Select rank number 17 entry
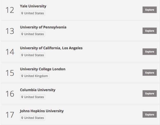This screenshot has width=160, height=125. 80,115
